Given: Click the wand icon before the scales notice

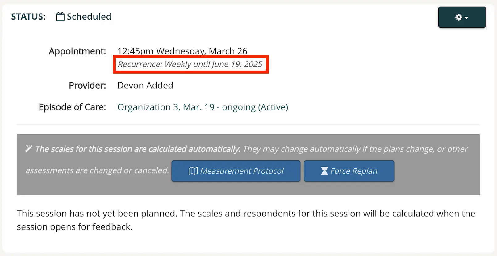Looking at the screenshot, I should [28, 148].
